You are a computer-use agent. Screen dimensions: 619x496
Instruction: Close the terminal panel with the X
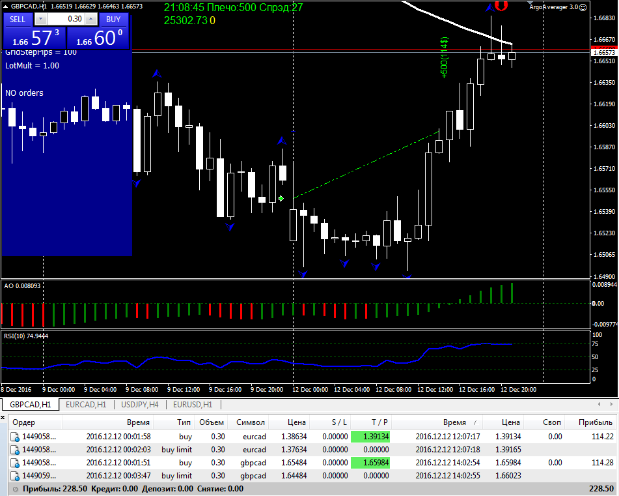tap(3, 417)
